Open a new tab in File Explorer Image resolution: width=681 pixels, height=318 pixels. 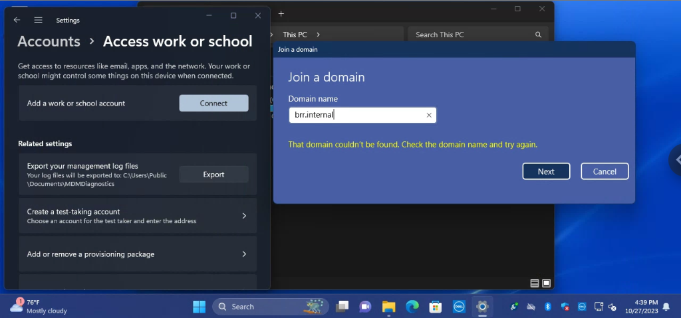click(x=281, y=14)
